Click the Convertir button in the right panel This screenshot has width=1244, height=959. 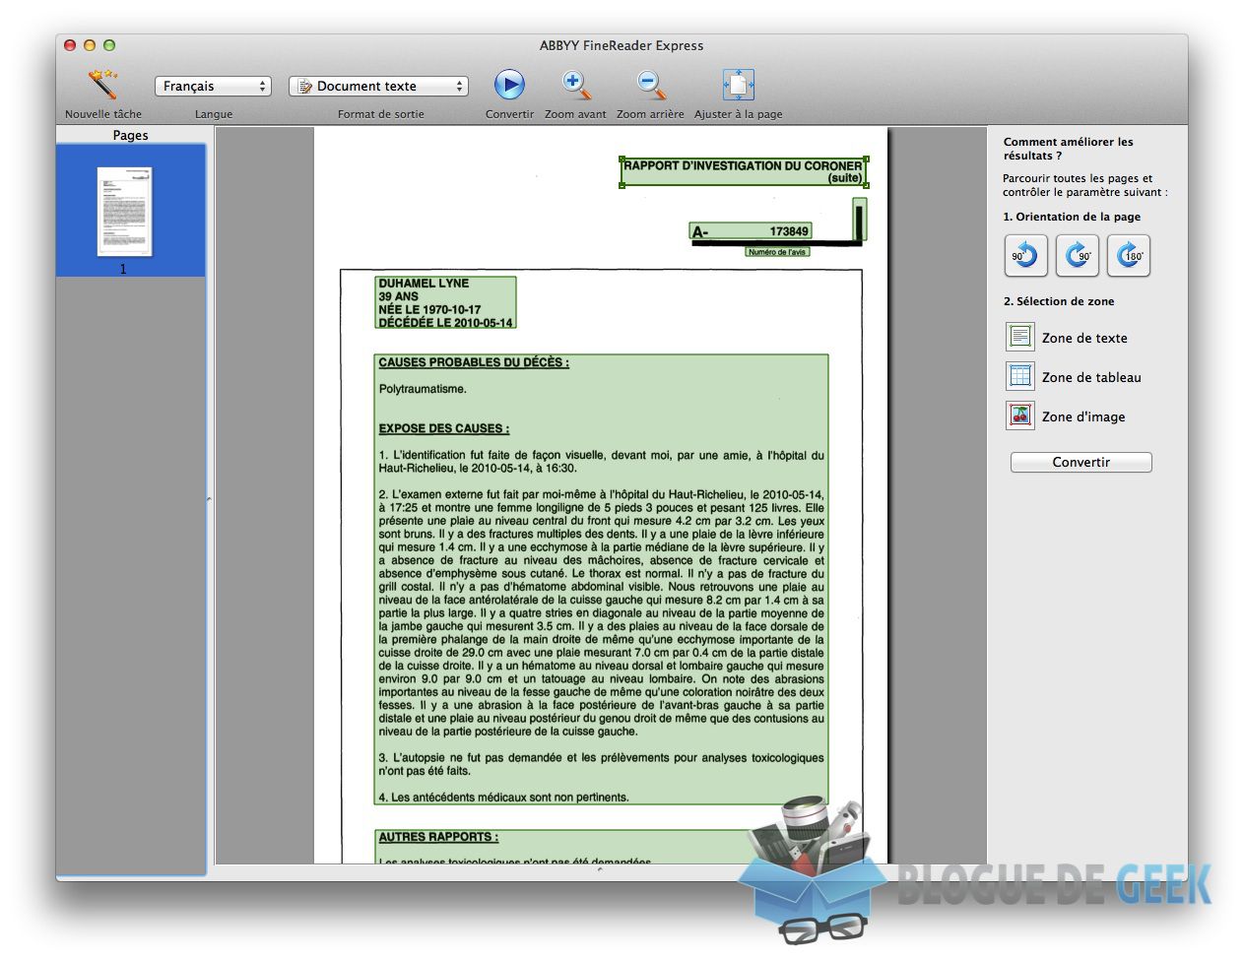click(x=1080, y=462)
